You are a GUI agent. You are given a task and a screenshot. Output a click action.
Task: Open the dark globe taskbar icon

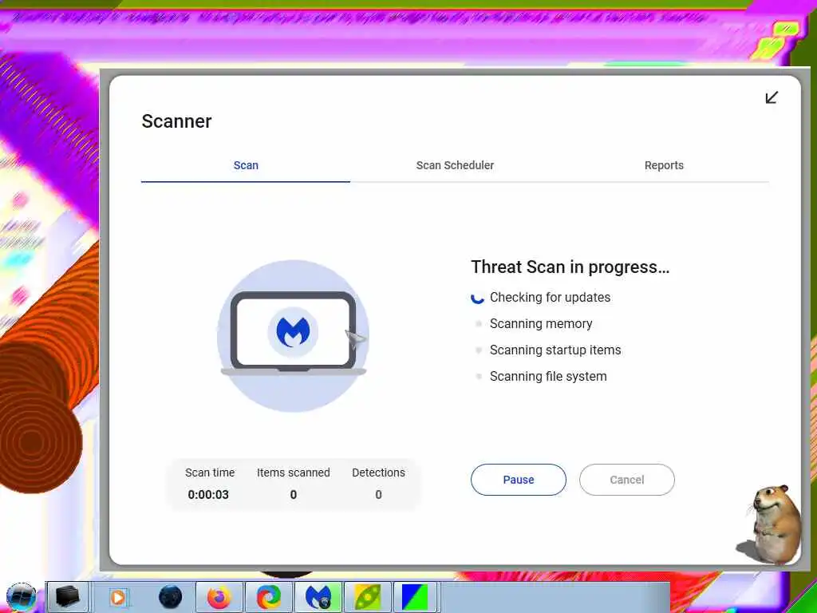tap(171, 597)
